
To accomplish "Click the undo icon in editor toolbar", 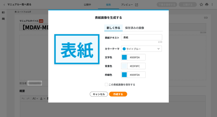I will pos(23,99).
